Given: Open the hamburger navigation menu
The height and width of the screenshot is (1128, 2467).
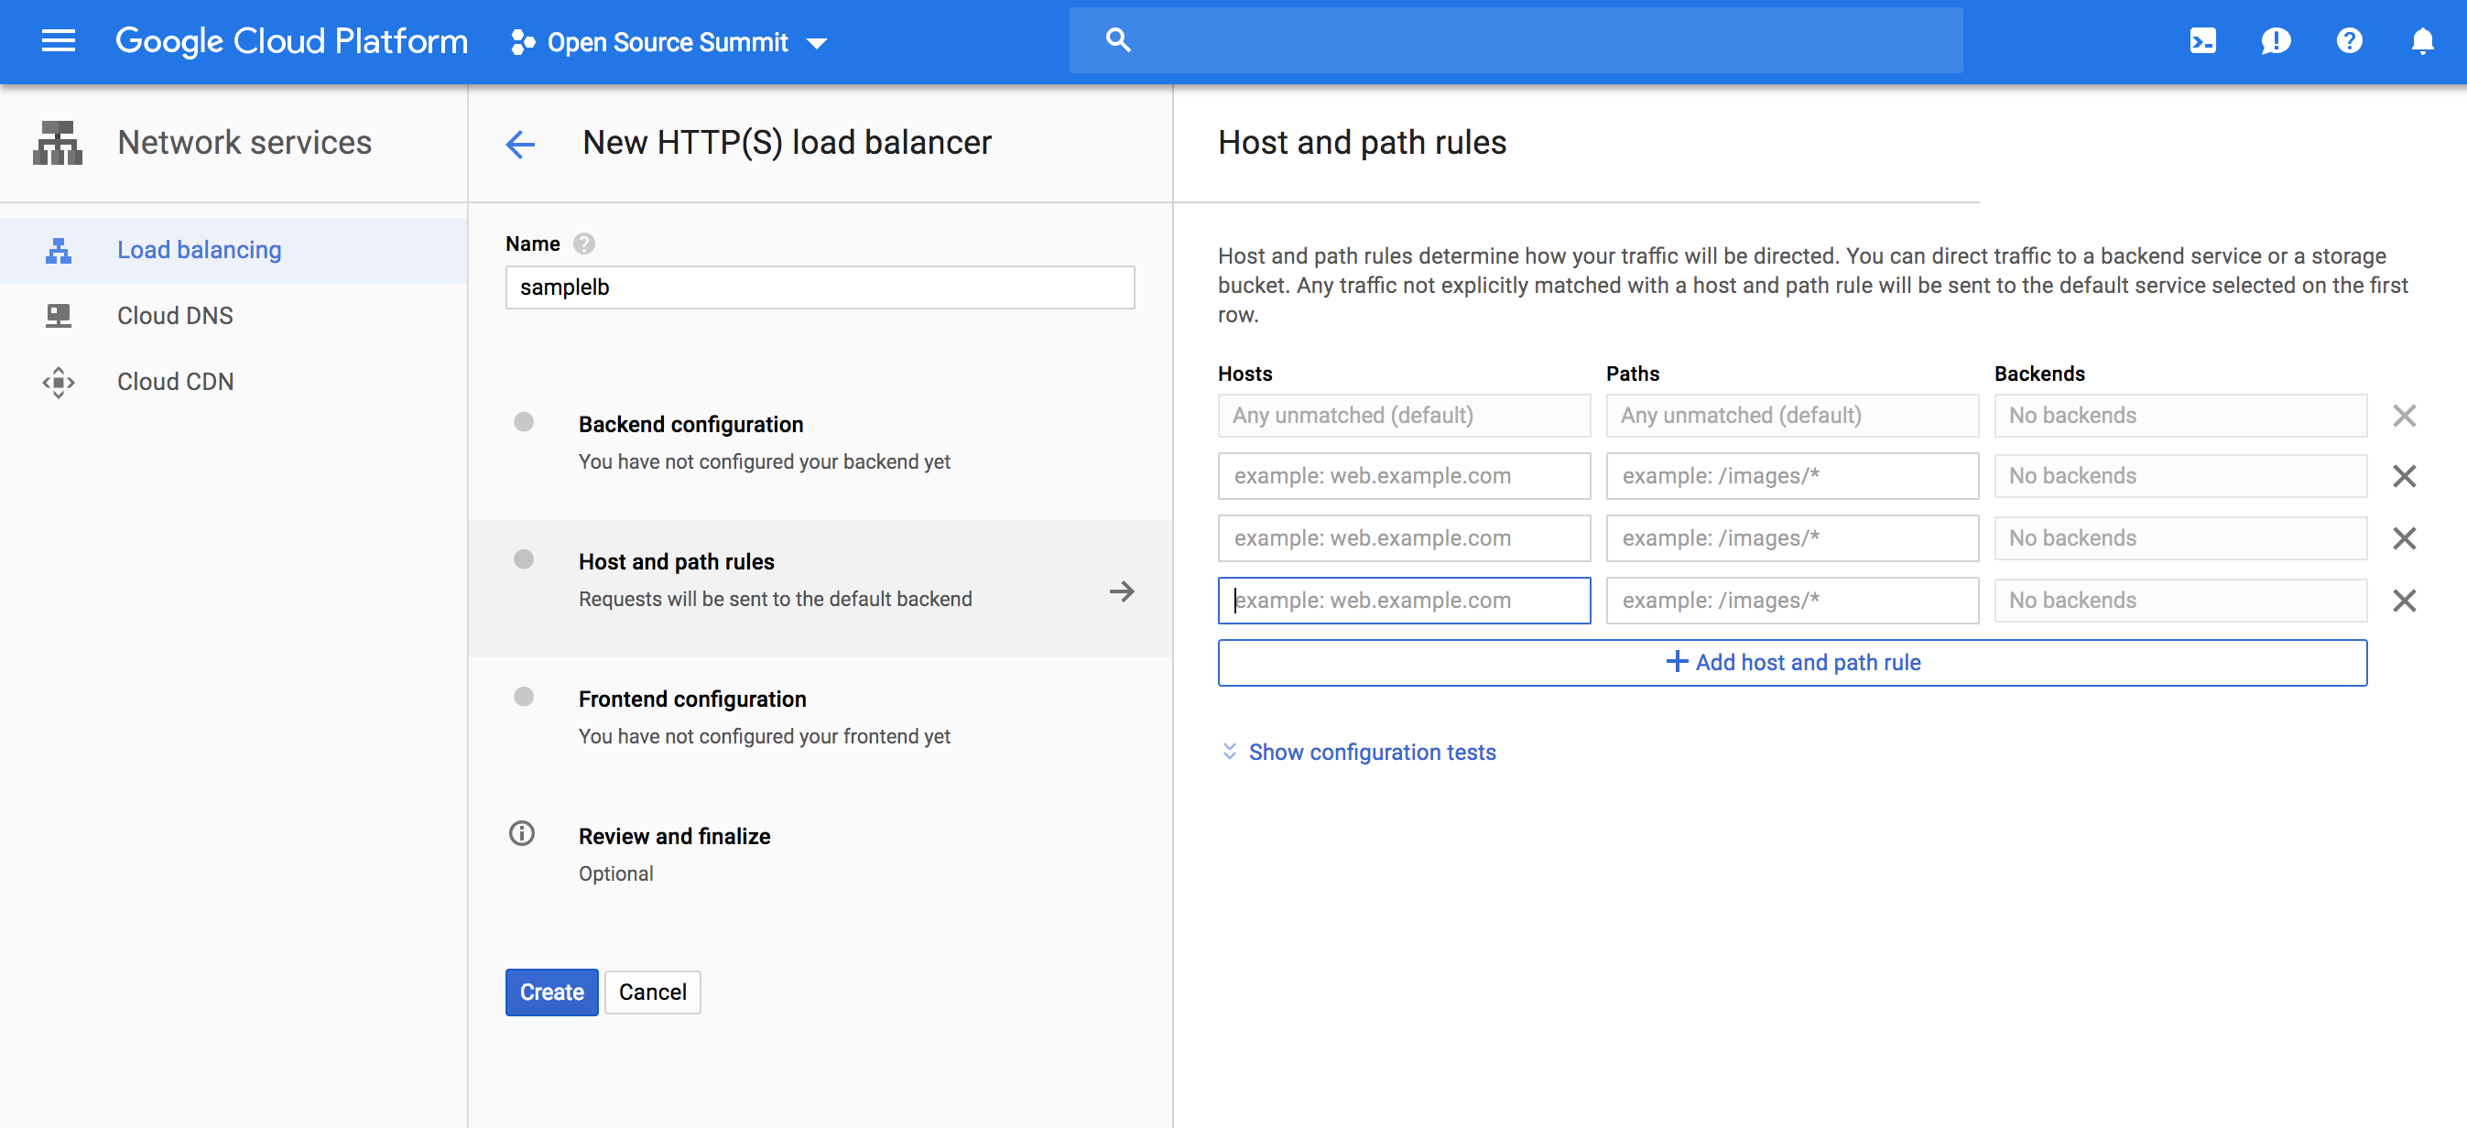Looking at the screenshot, I should tap(59, 41).
